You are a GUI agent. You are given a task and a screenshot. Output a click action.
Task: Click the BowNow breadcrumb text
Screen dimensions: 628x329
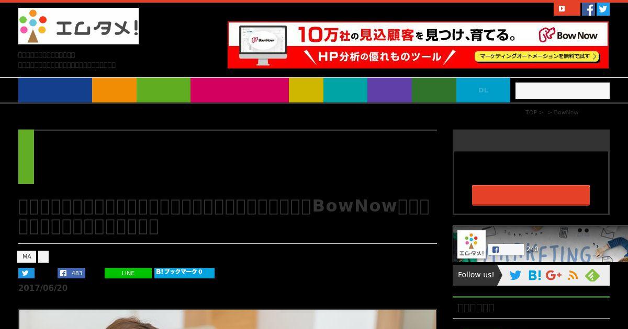[566, 112]
